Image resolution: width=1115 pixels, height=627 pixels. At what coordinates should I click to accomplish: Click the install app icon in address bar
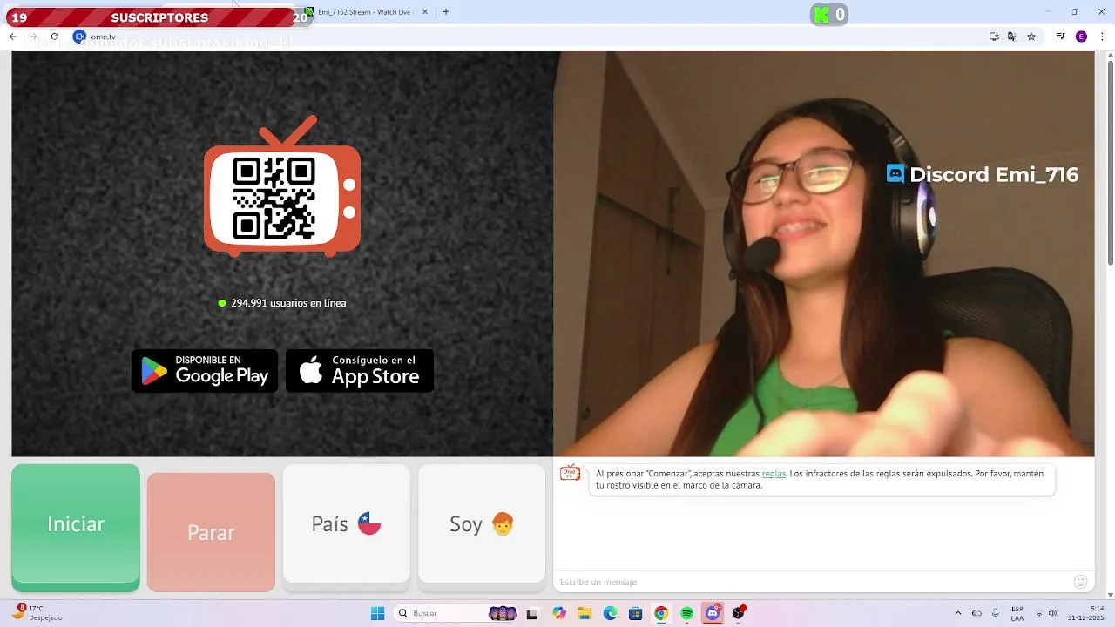pyautogui.click(x=994, y=37)
